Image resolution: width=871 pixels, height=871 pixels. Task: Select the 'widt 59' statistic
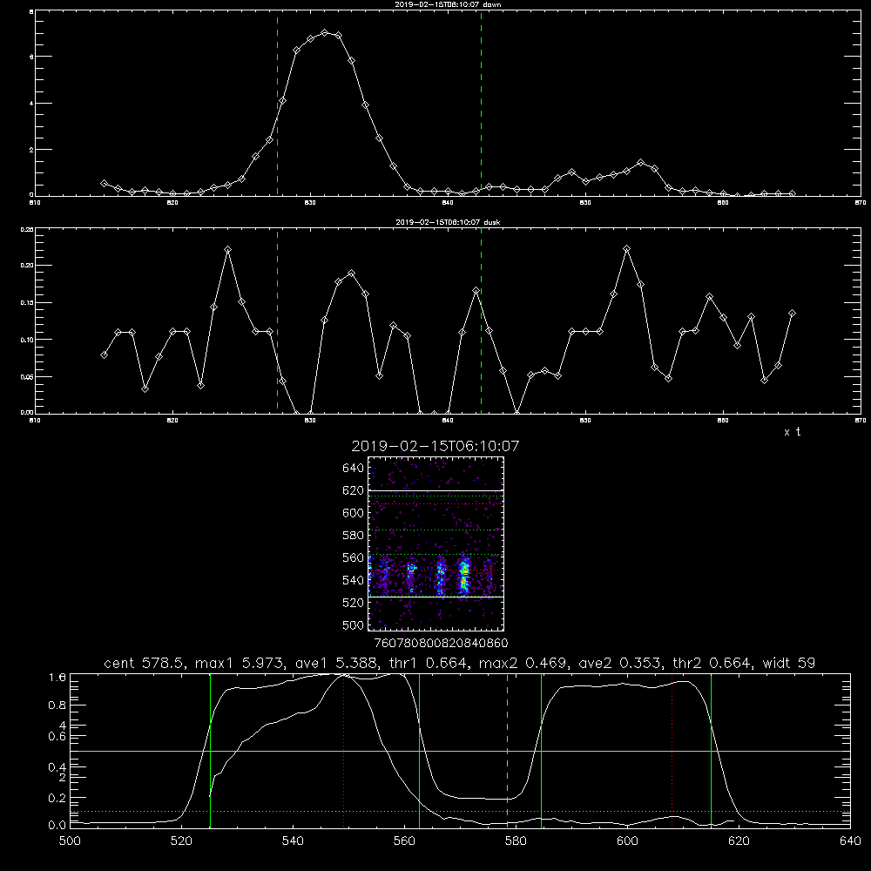point(789,663)
